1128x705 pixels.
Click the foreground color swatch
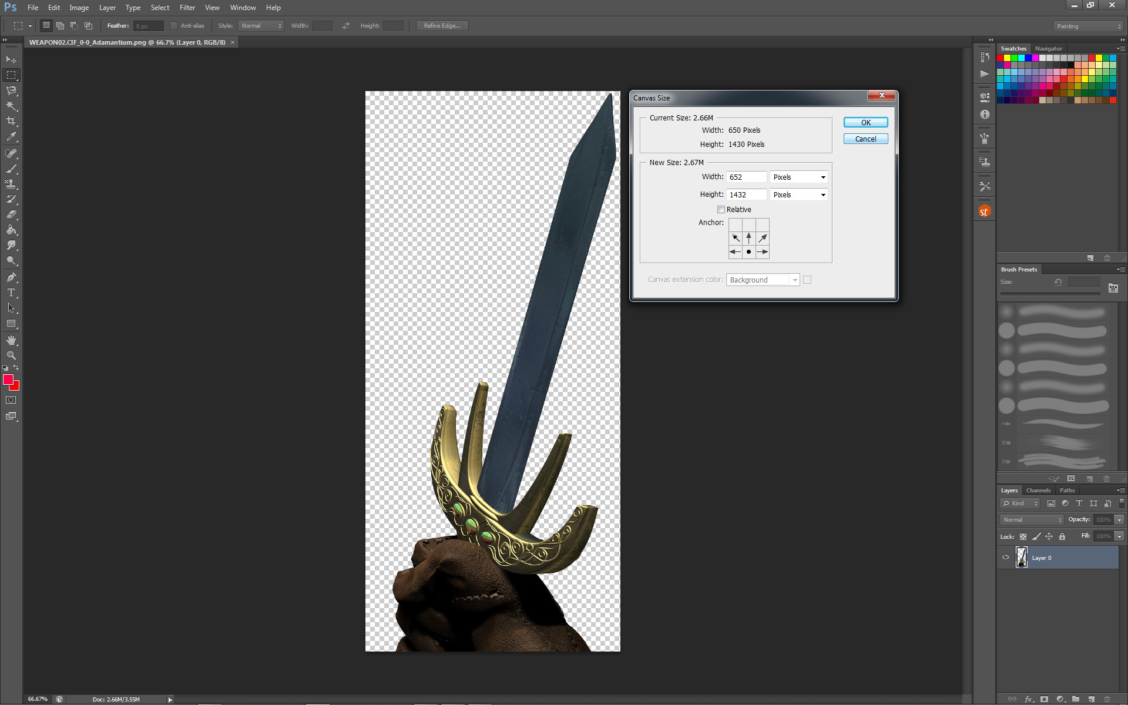click(x=8, y=380)
